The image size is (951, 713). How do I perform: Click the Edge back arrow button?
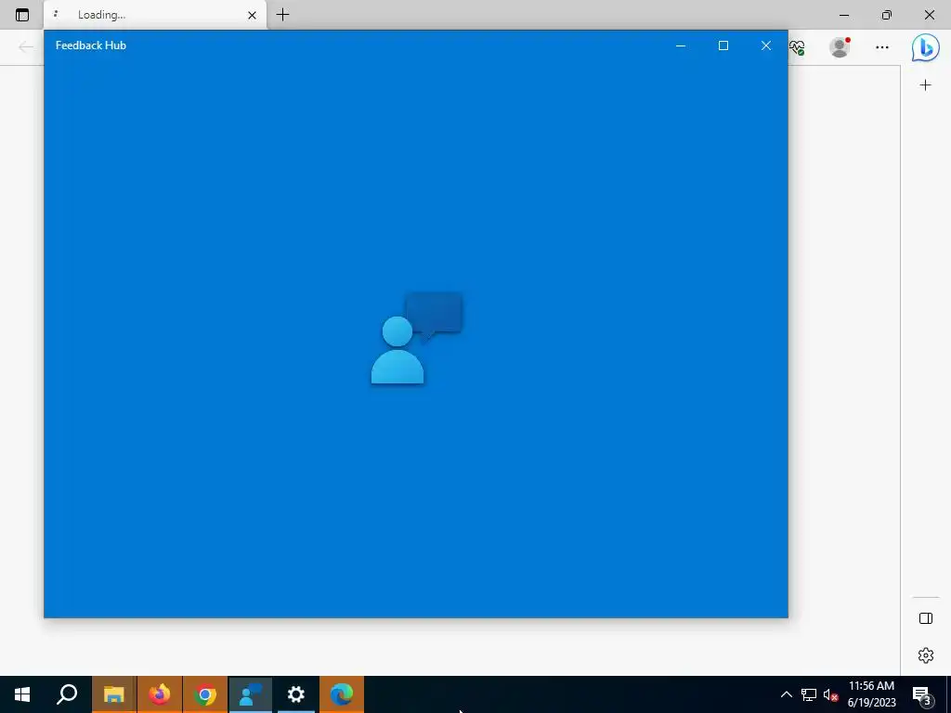(x=25, y=46)
